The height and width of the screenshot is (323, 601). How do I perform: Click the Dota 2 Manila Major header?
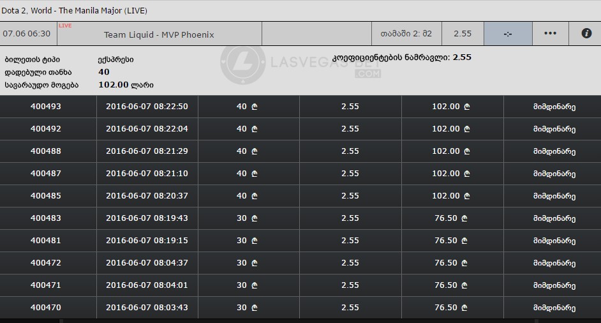pos(75,11)
